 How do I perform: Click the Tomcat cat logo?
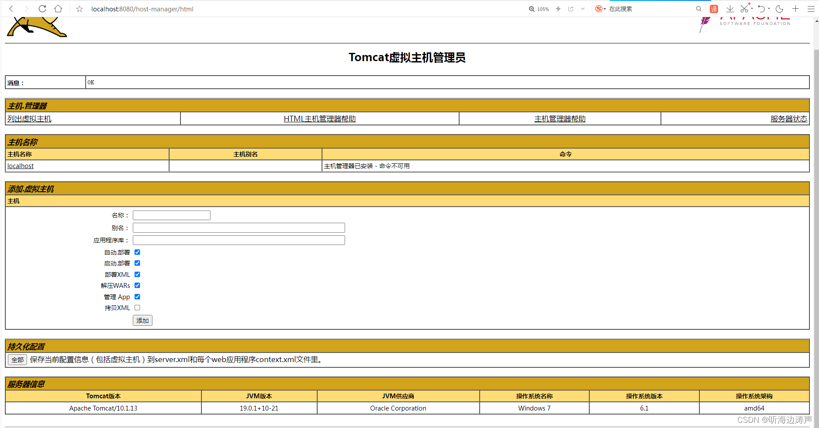pos(37,27)
